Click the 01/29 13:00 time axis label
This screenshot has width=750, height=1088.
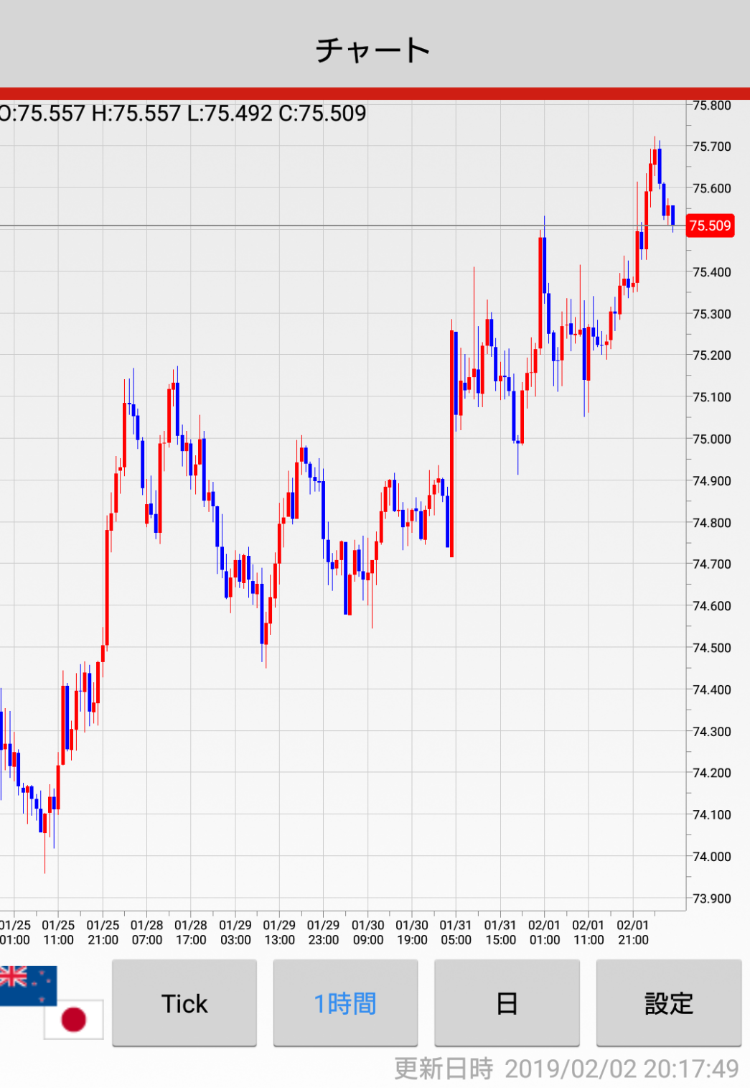(279, 932)
